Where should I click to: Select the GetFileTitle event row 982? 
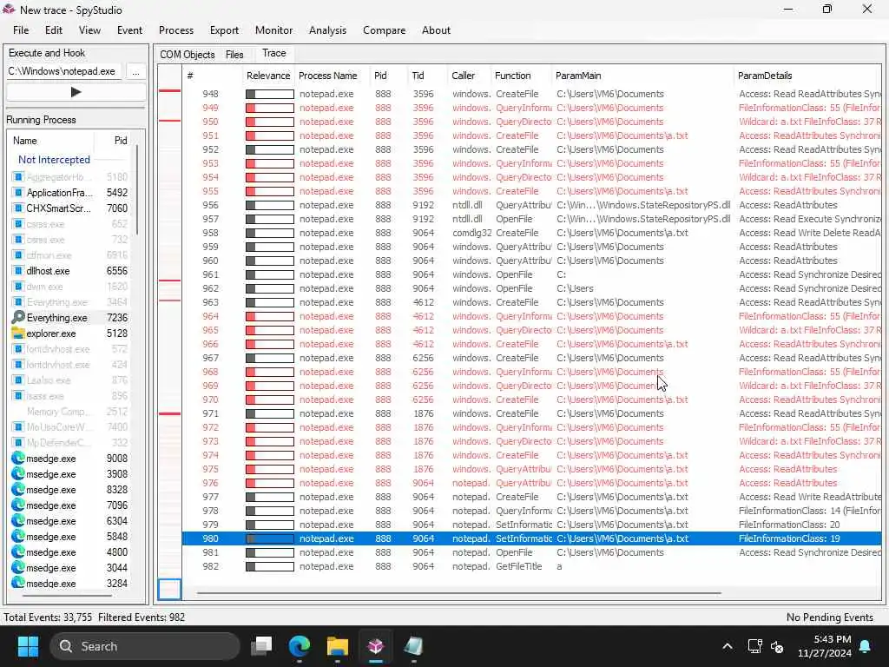coord(532,566)
